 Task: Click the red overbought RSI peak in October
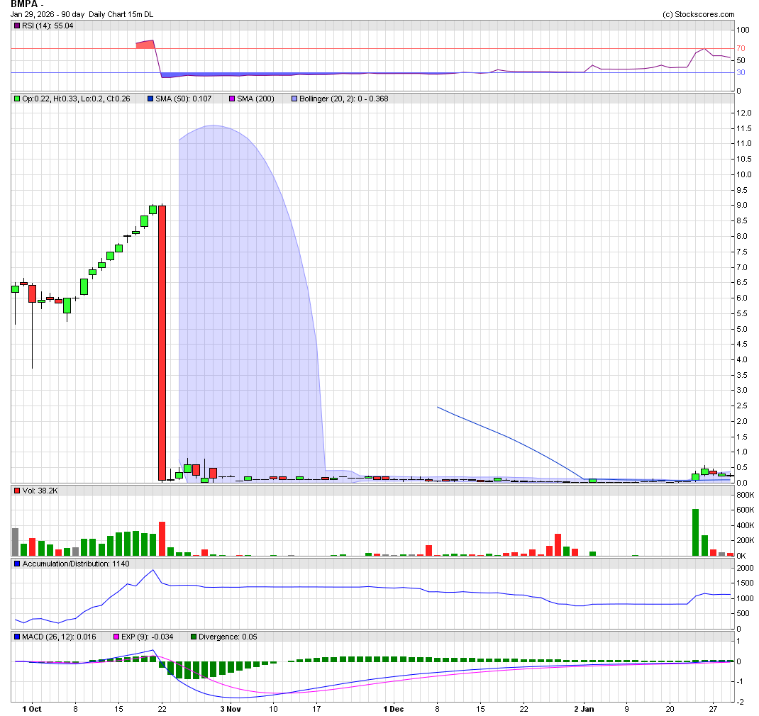tap(145, 45)
